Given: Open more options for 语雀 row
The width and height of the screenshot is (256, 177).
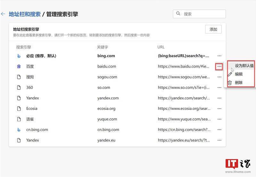Looking at the screenshot, I should coord(219,119).
